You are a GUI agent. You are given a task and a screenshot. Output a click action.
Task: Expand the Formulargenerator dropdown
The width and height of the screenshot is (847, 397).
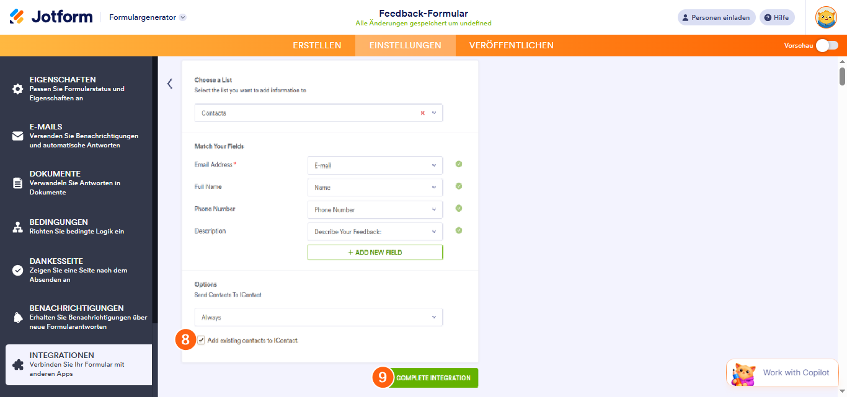pos(182,17)
